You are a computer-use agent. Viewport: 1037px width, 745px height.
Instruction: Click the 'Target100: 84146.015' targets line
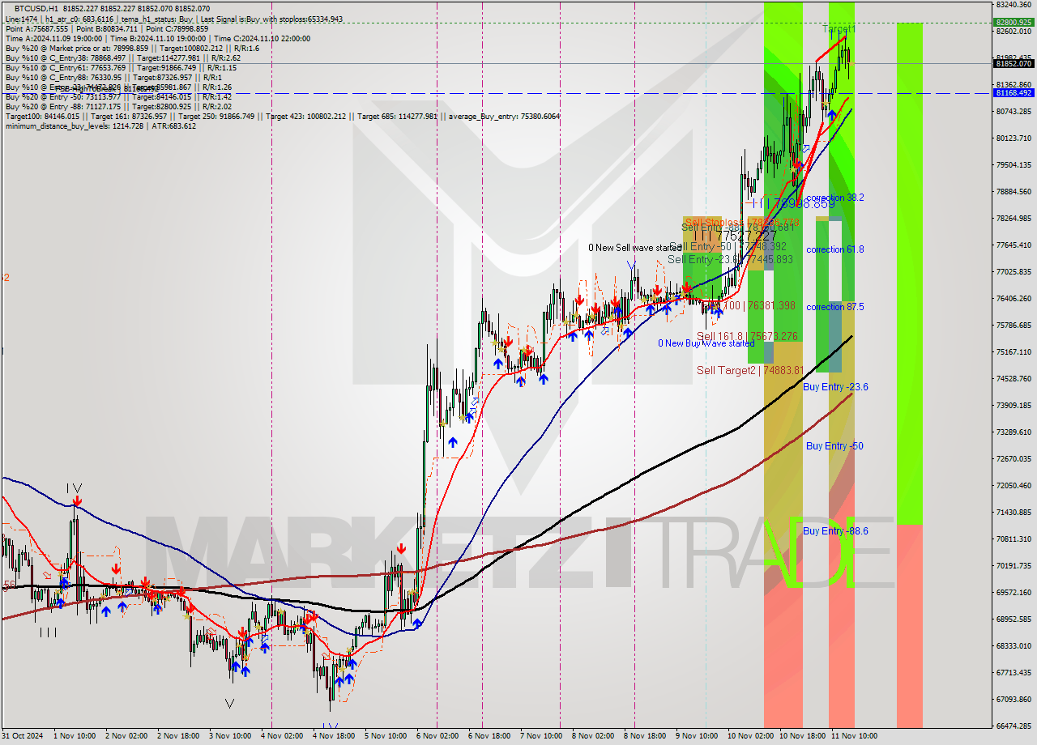pyautogui.click(x=282, y=116)
